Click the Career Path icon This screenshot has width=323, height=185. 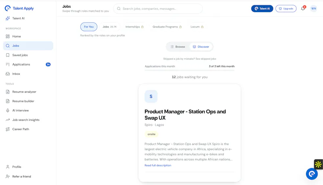8,129
